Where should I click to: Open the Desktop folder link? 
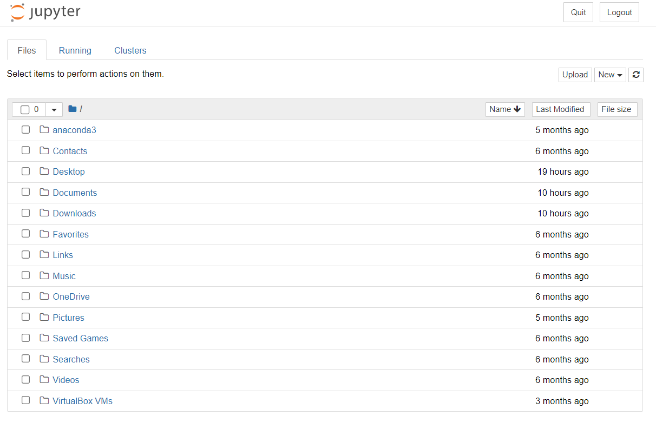[69, 171]
